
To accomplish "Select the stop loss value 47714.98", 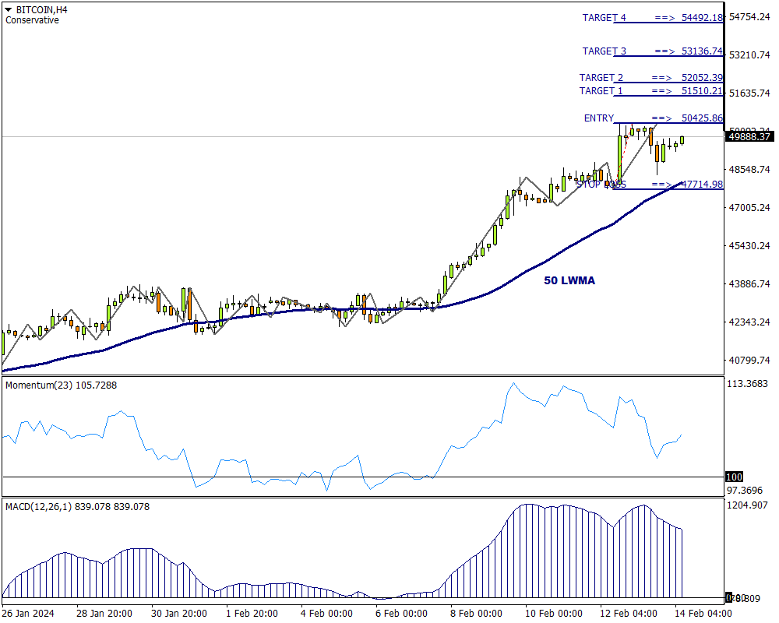I will click(702, 185).
